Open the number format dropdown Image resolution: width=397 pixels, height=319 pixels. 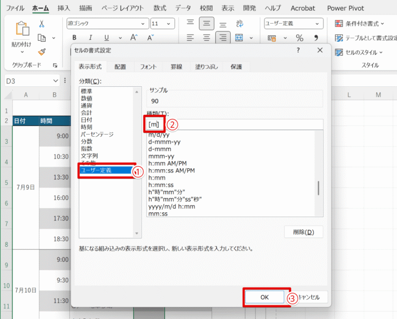(x=317, y=24)
